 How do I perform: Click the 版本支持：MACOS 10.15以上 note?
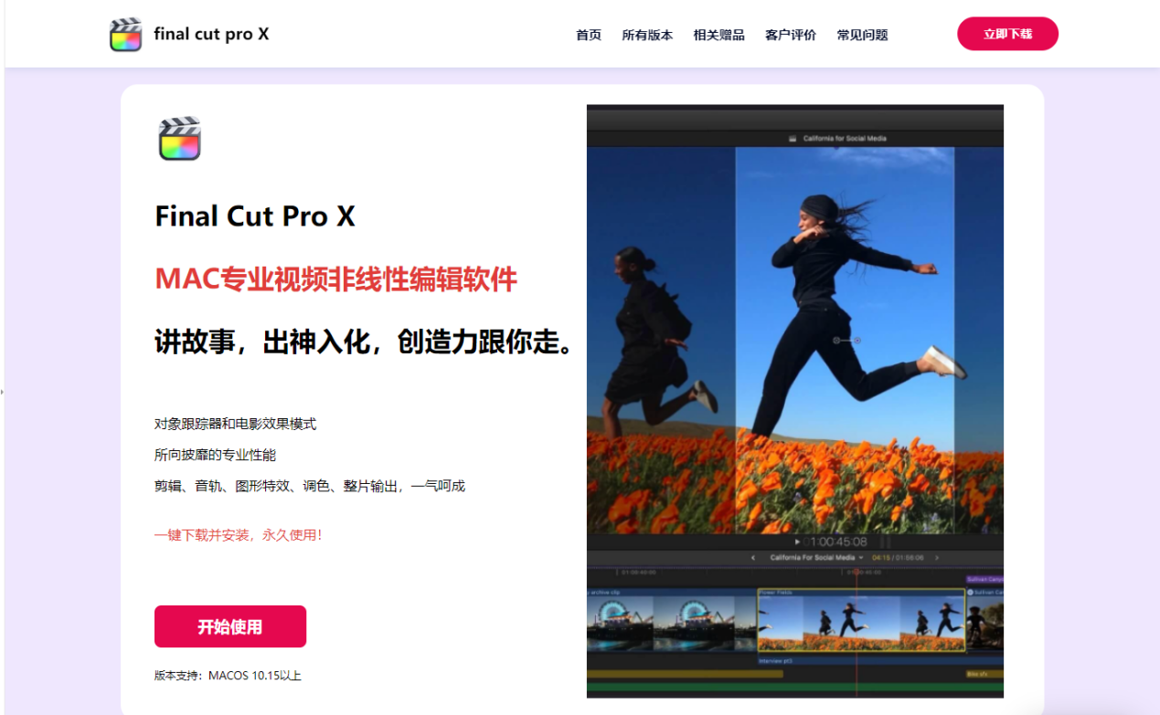pos(228,676)
